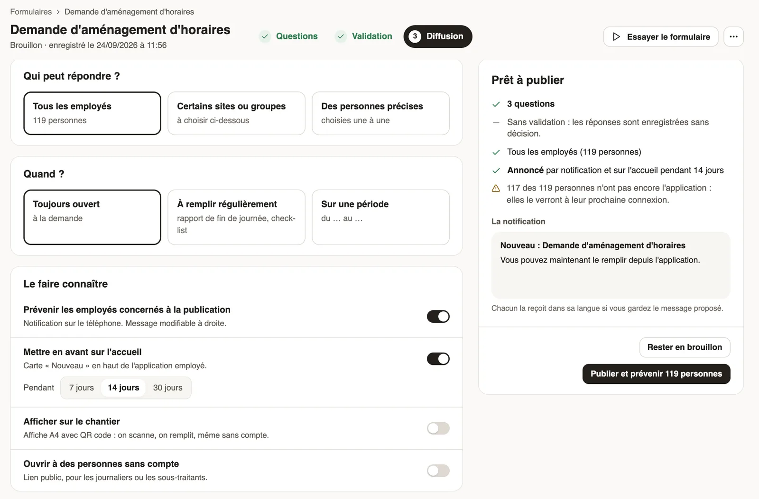Go to the Validation step
This screenshot has width=759, height=499.
364,36
